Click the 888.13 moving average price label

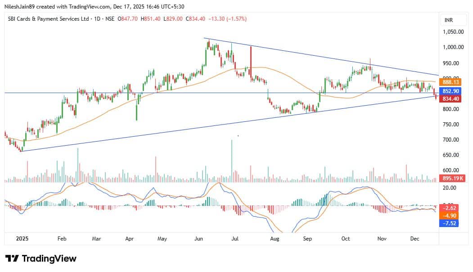[450, 82]
